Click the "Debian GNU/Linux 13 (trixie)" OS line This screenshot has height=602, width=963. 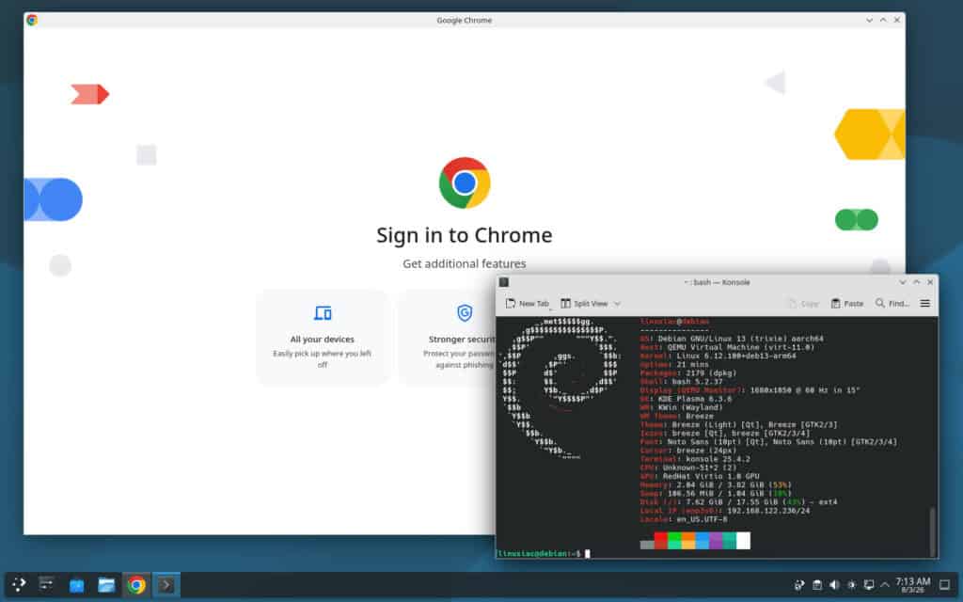coord(732,339)
